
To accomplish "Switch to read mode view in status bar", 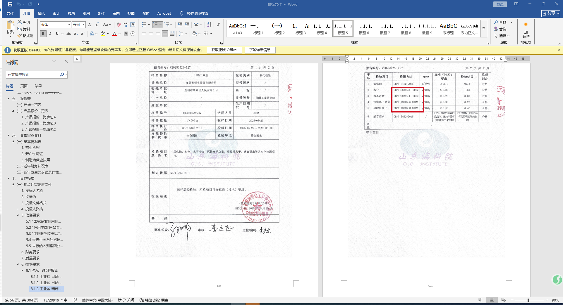I will (480, 300).
